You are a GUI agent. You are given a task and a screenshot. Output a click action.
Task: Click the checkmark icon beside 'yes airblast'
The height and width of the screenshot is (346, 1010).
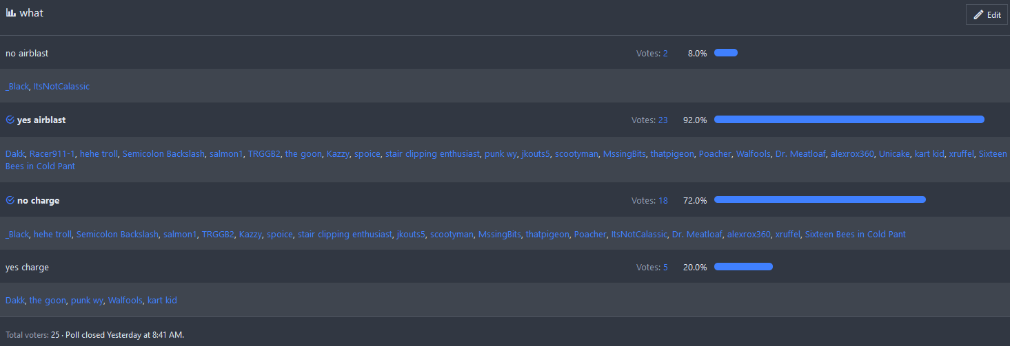10,120
